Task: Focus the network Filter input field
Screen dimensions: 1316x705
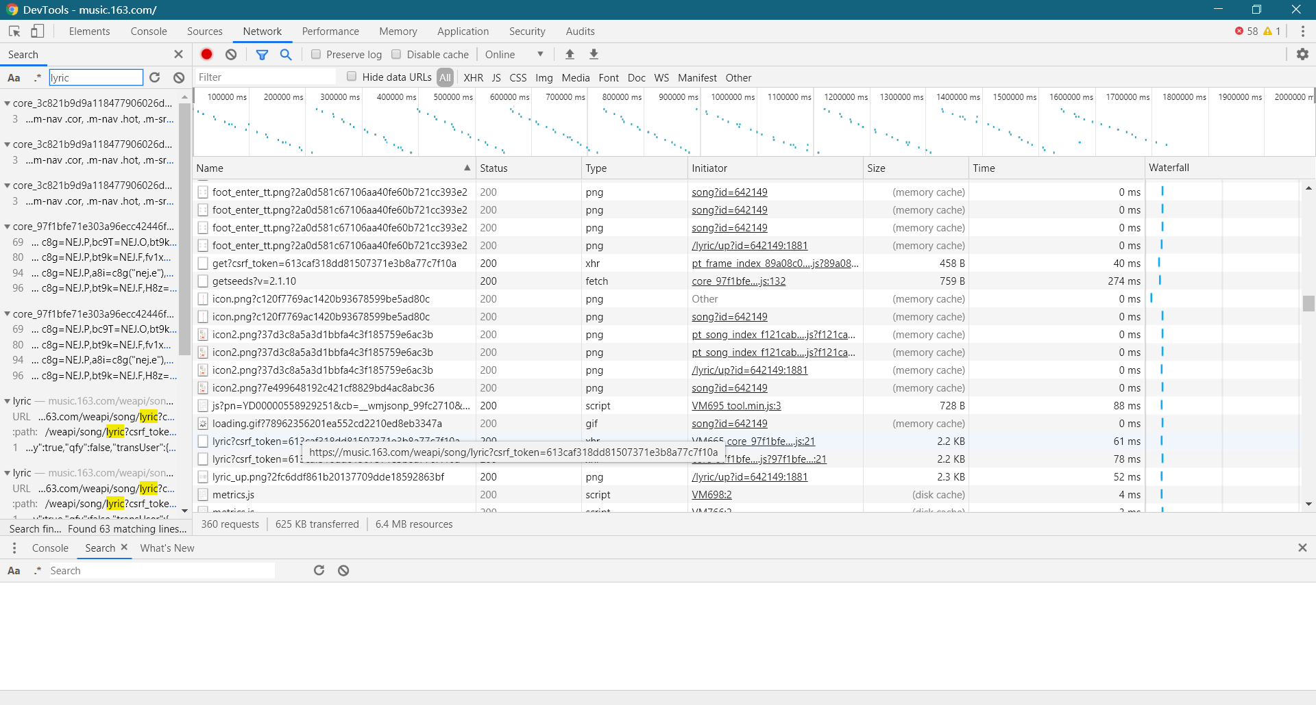Action: (265, 77)
